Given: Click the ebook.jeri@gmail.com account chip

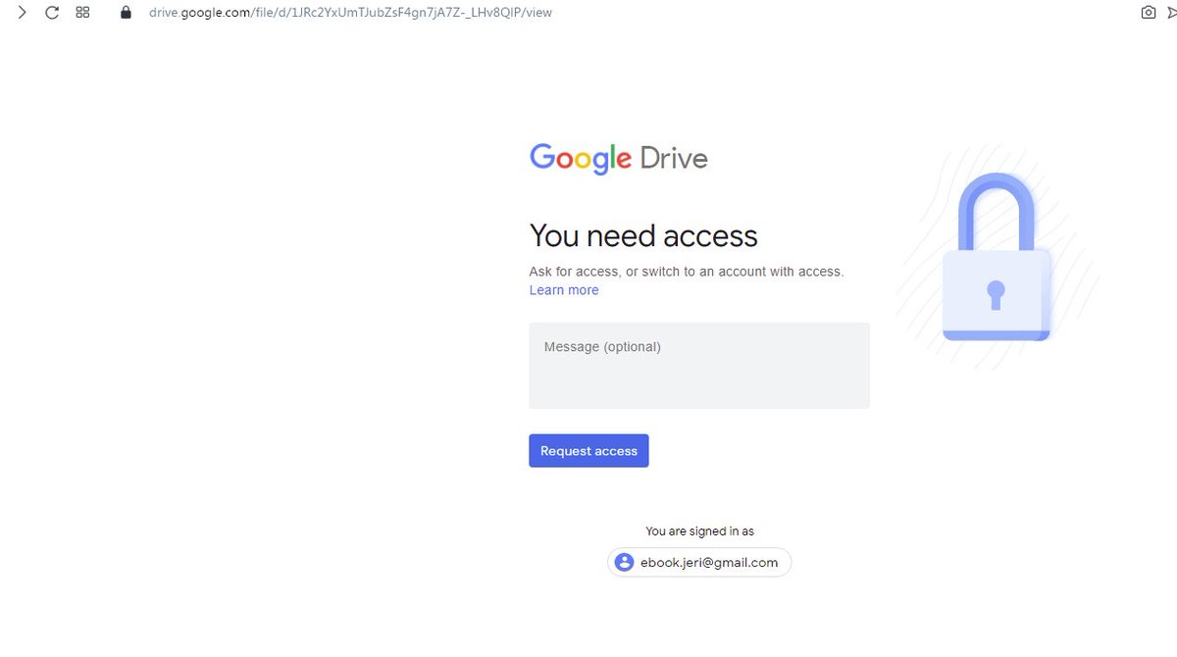Looking at the screenshot, I should 699,563.
